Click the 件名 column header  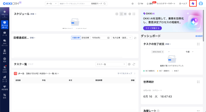pos(44,80)
